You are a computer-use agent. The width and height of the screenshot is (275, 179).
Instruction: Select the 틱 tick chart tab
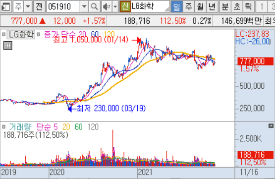click(249, 6)
